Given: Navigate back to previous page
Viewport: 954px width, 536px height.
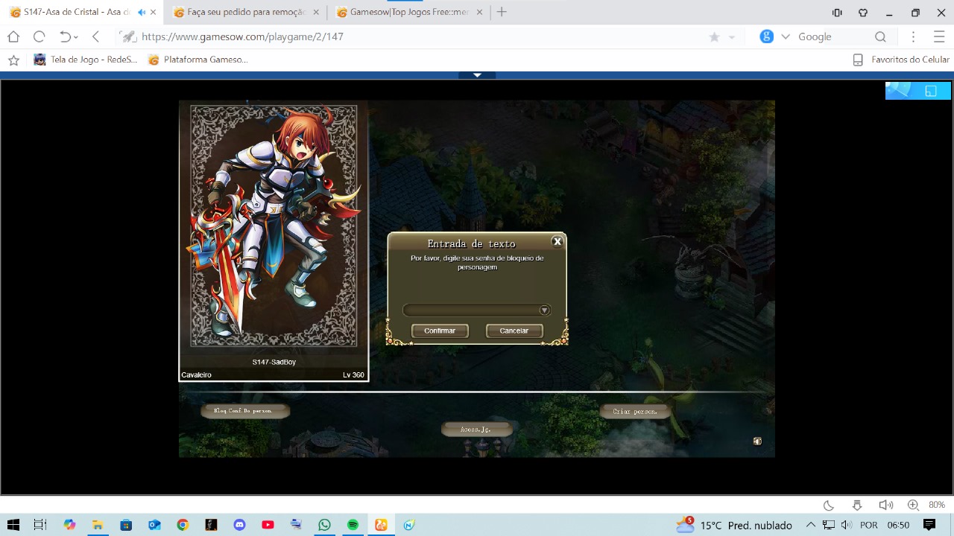Looking at the screenshot, I should click(x=95, y=36).
